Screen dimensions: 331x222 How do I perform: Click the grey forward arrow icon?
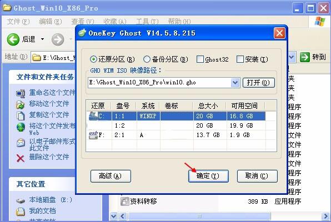point(58,39)
